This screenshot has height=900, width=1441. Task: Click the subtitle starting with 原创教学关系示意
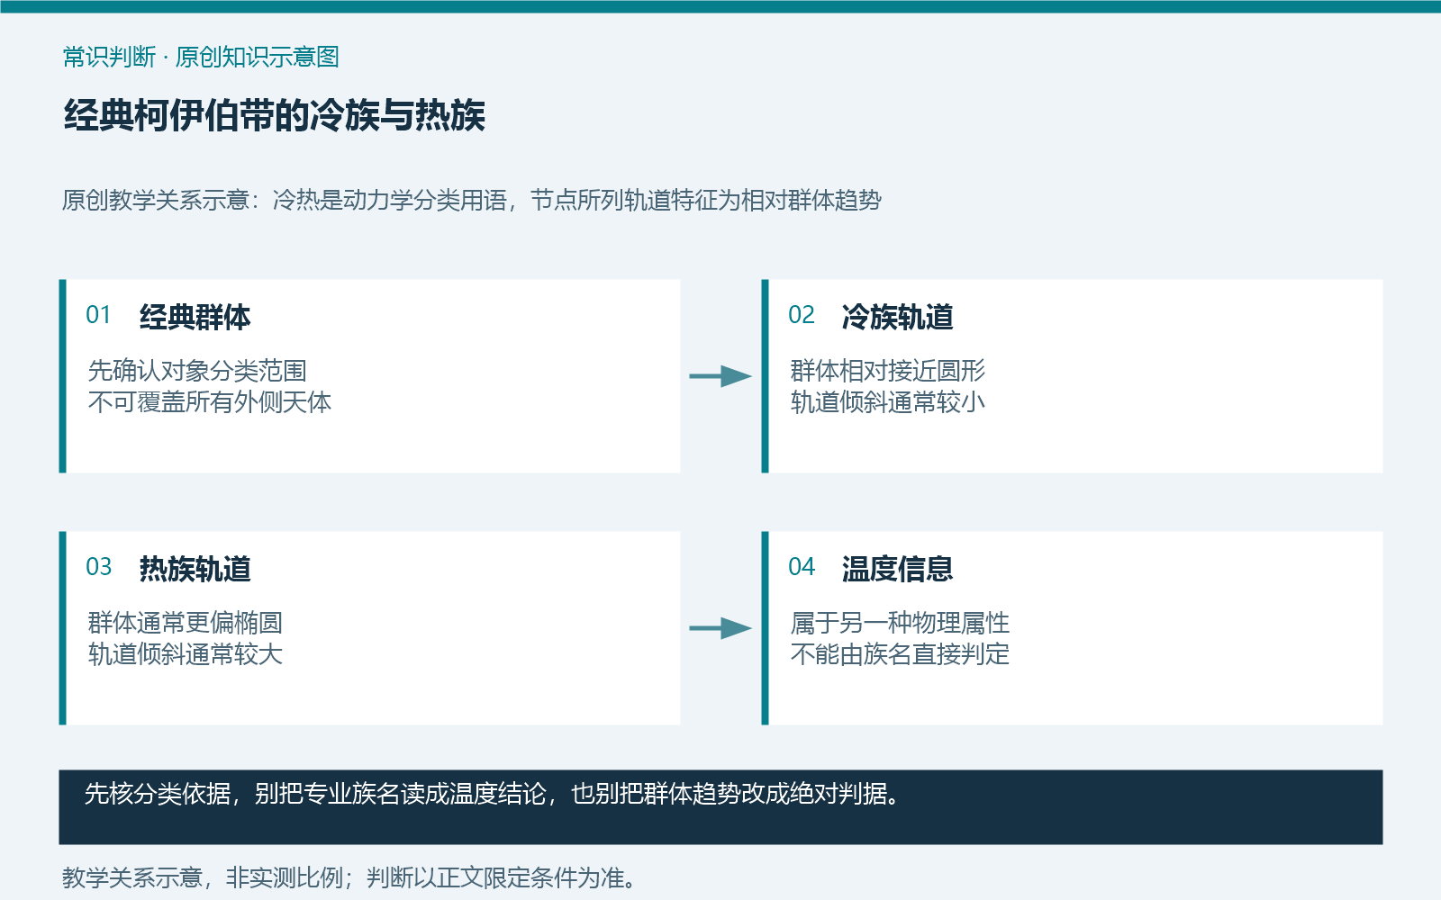pyautogui.click(x=471, y=200)
